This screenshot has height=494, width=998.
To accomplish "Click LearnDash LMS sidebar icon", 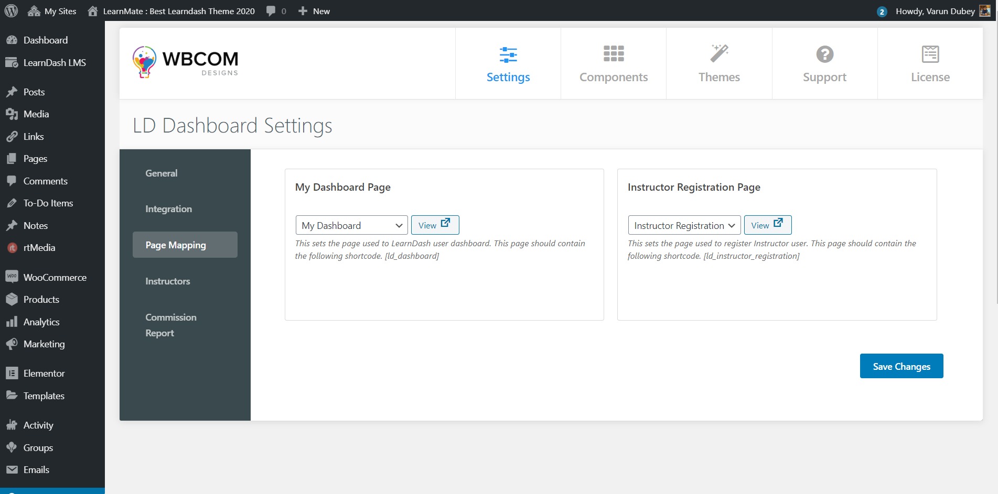I will (12, 63).
